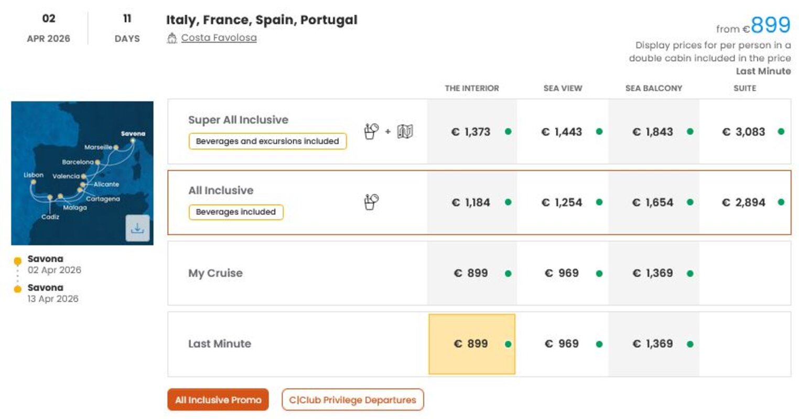This screenshot has height=419, width=799.
Task: Click green availability dot for Suite €3,083
Action: pyautogui.click(x=781, y=131)
